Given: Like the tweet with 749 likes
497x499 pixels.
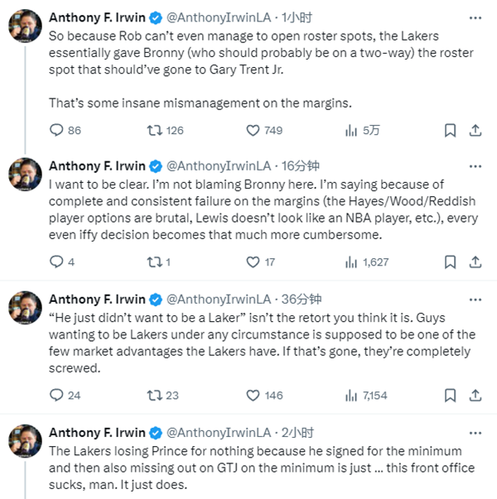Looking at the screenshot, I should [255, 130].
